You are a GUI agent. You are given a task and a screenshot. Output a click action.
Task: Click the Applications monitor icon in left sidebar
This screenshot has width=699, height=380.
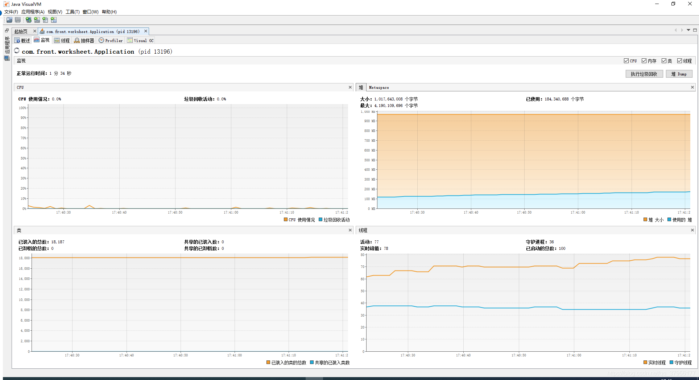(x=7, y=58)
